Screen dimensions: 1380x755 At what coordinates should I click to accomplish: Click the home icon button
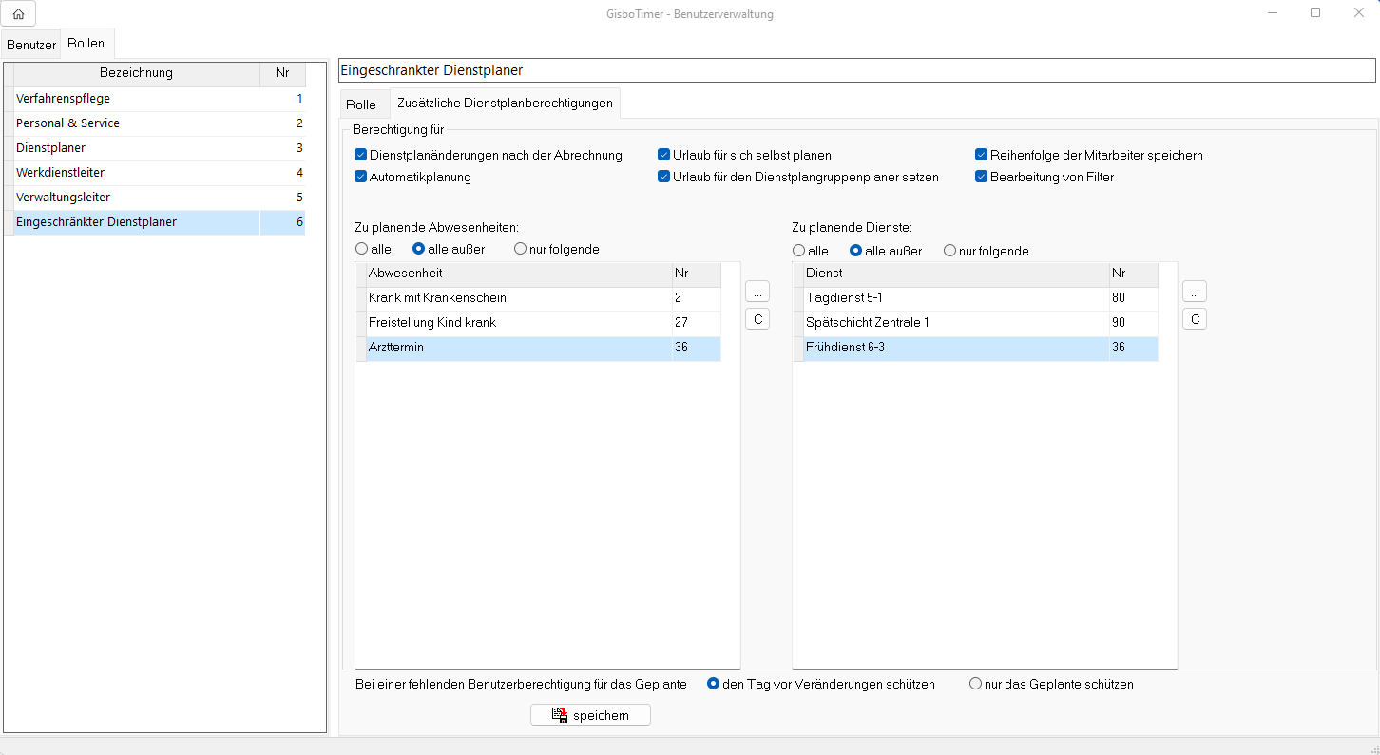[18, 14]
